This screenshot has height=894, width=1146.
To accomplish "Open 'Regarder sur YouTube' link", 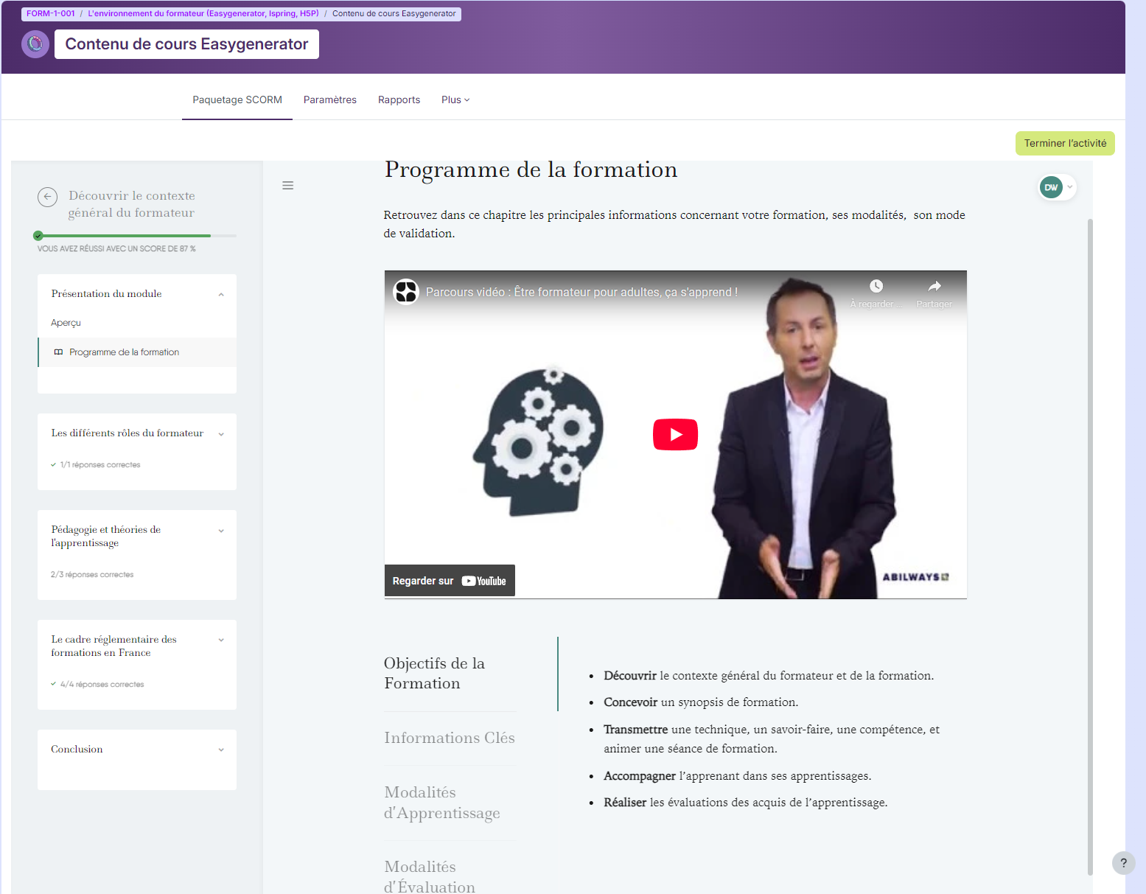I will 450,580.
